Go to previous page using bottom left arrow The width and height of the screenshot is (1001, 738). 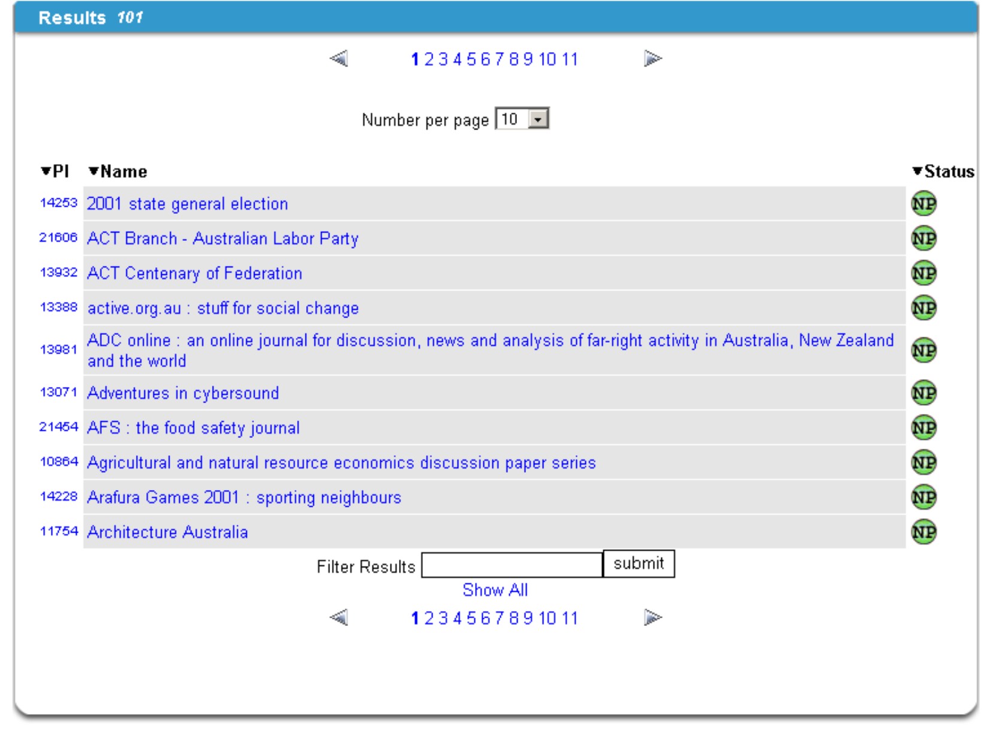[x=339, y=617]
